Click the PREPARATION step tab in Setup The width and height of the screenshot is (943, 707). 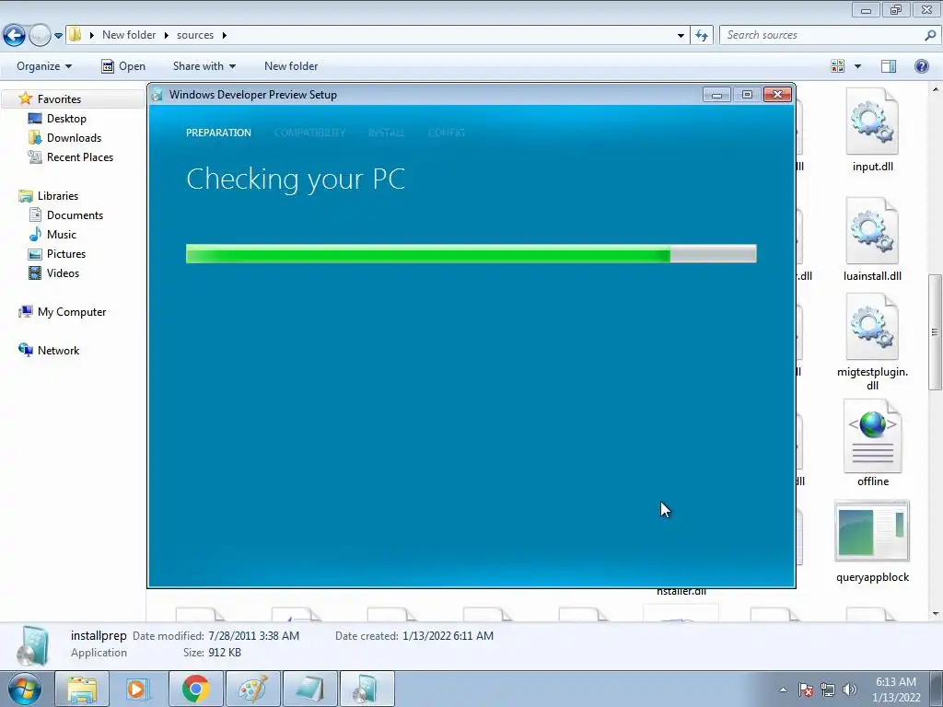pyautogui.click(x=218, y=133)
